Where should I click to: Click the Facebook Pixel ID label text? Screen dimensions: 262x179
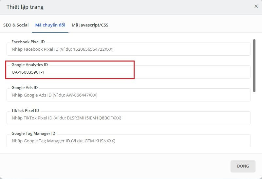click(28, 42)
